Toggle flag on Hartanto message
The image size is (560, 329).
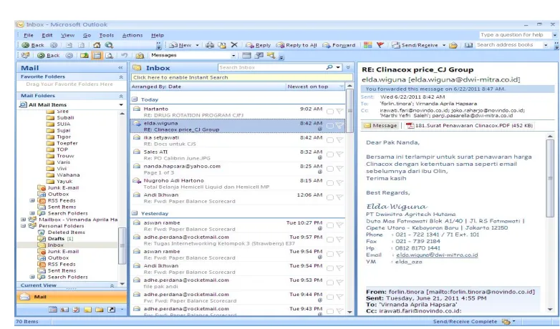click(x=339, y=112)
